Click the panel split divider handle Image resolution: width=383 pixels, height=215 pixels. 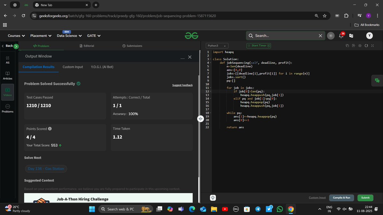click(x=200, y=118)
